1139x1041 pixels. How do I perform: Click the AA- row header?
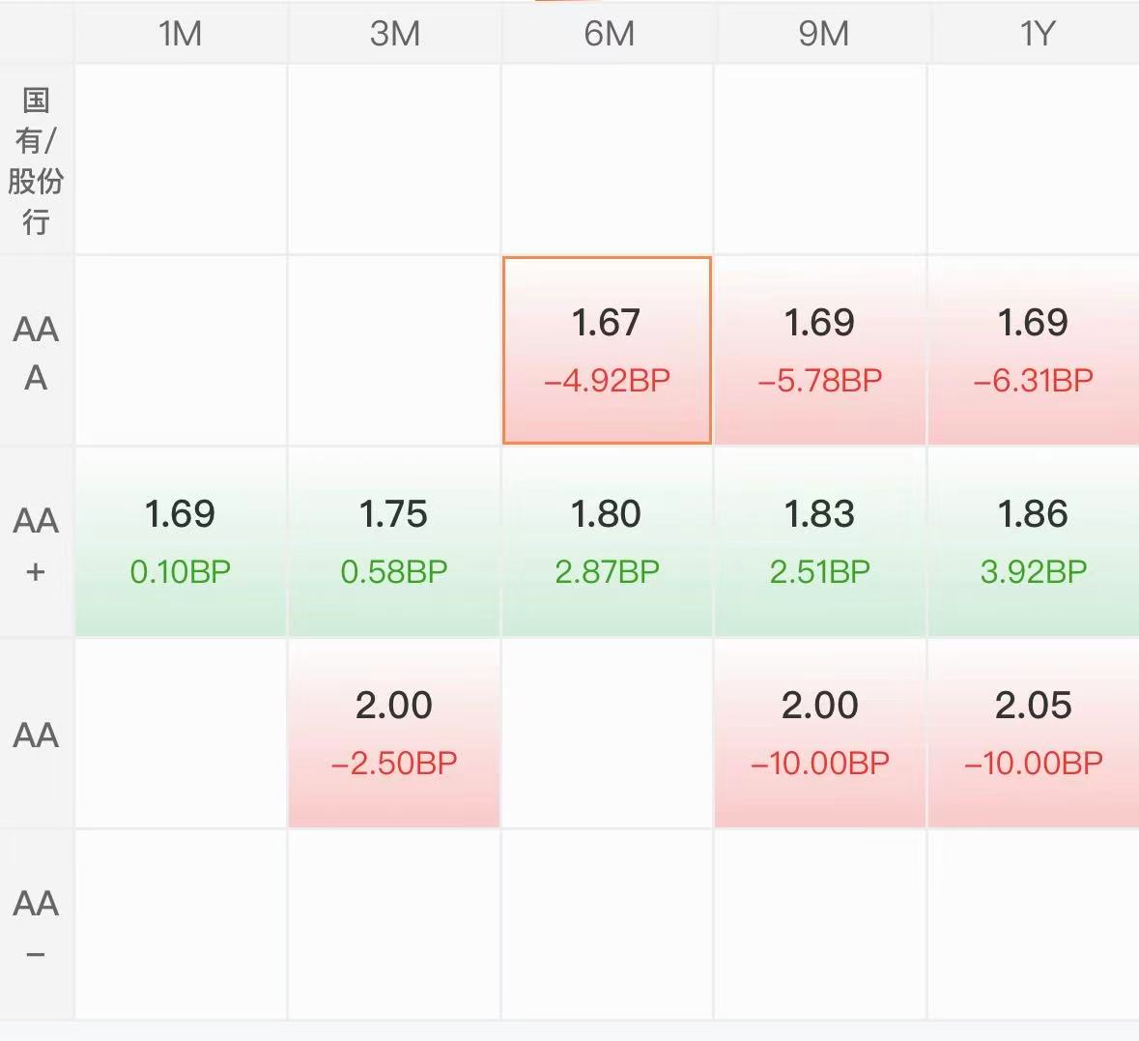pos(36,926)
